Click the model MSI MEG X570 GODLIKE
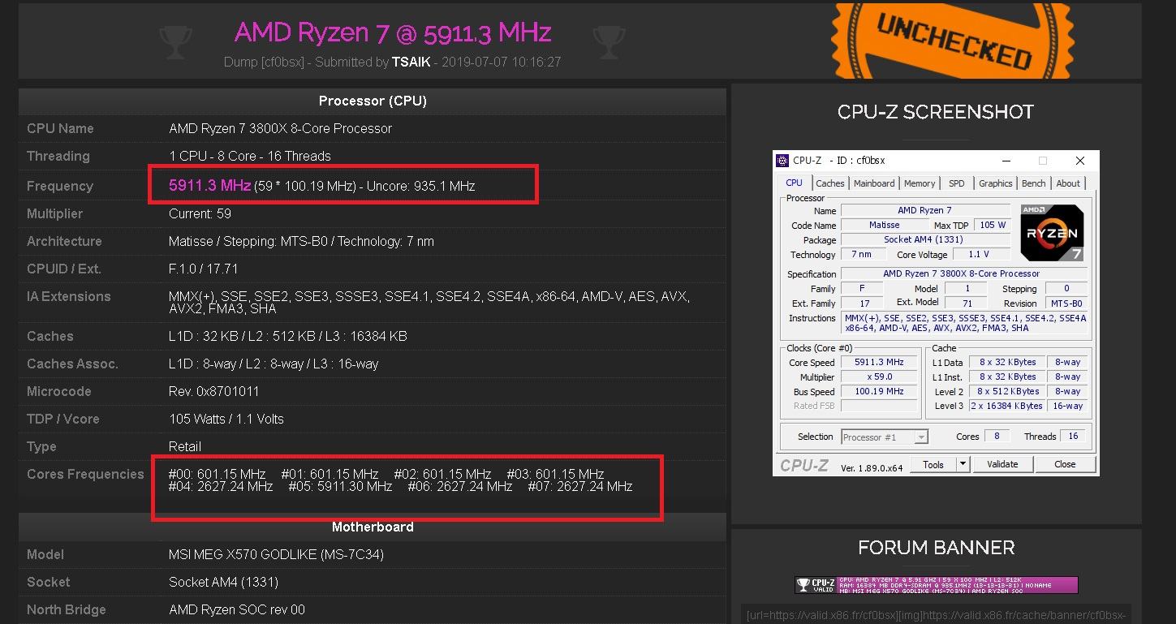Image resolution: width=1176 pixels, height=624 pixels. click(276, 554)
